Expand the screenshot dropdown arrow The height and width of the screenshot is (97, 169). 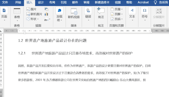pos(49,19)
